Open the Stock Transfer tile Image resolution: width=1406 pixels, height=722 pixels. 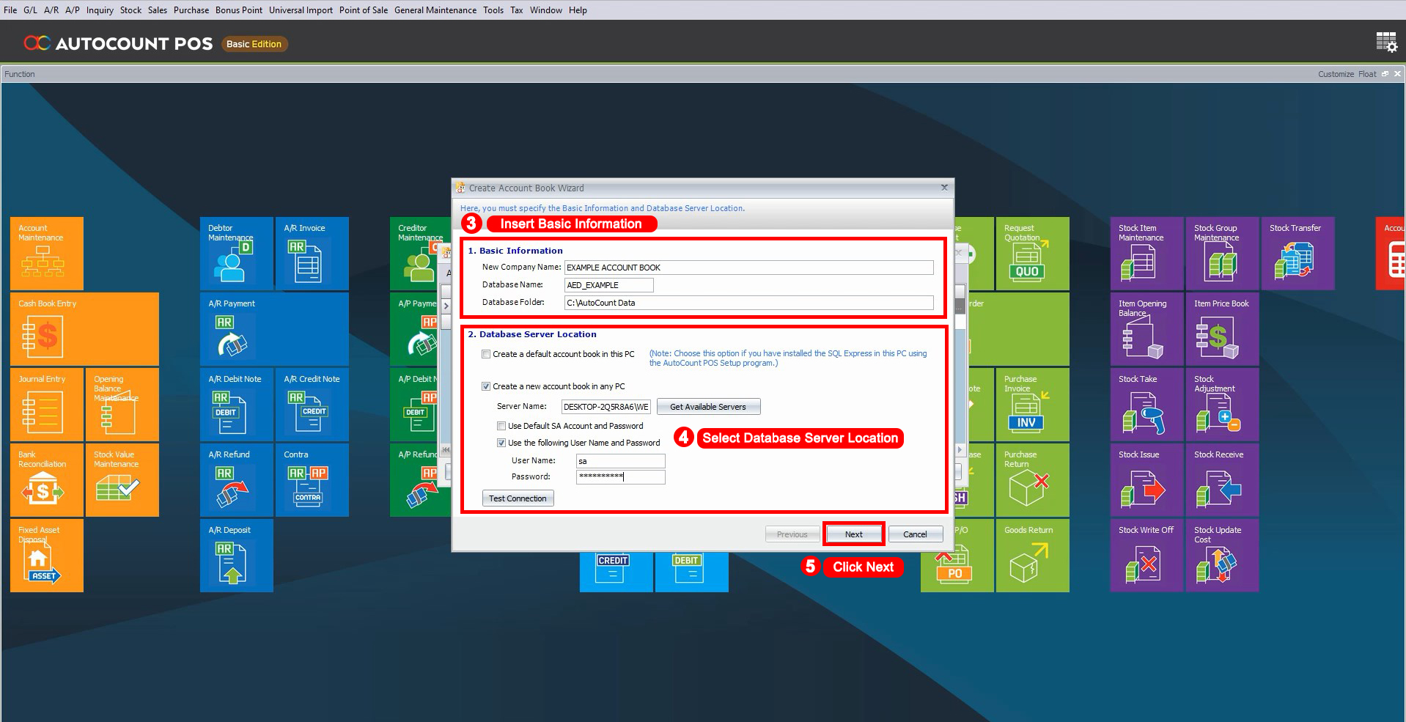coord(1298,254)
